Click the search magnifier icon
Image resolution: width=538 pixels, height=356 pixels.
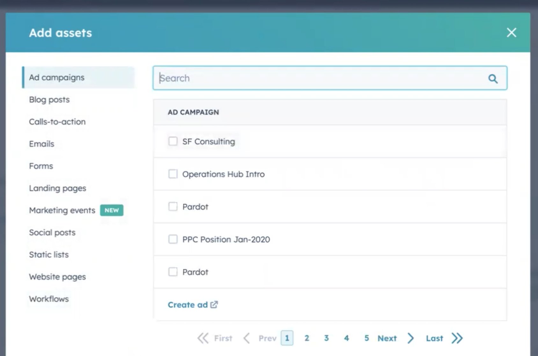coord(493,78)
